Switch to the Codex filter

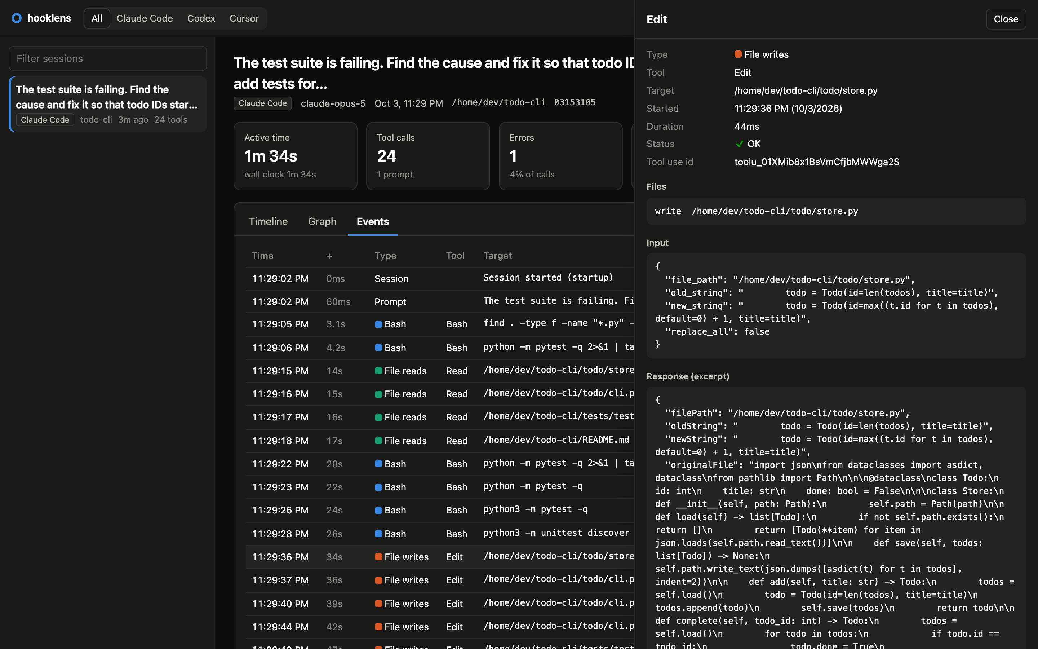201,18
